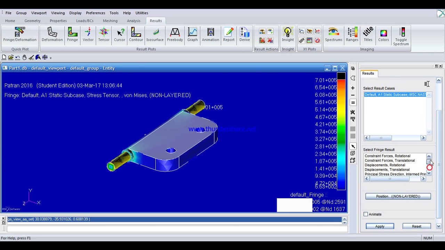The width and height of the screenshot is (445, 250).
Task: Open the Ranges imaging tool
Action: (352, 35)
